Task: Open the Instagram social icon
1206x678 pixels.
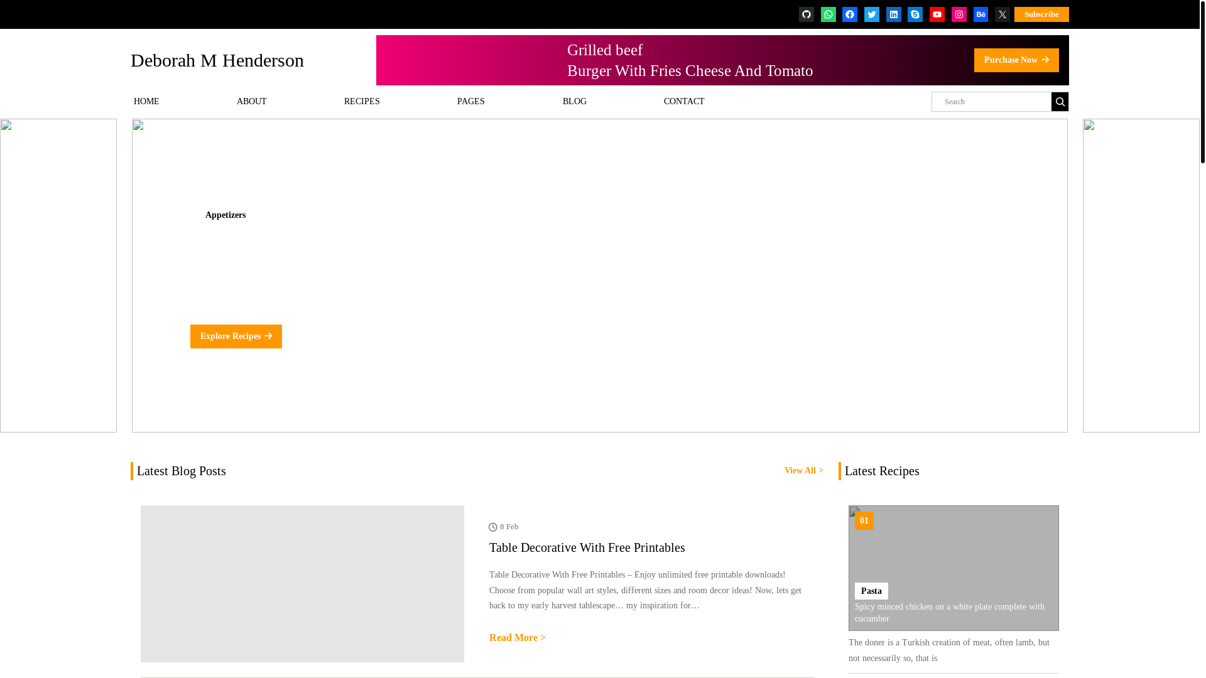Action: [x=959, y=14]
